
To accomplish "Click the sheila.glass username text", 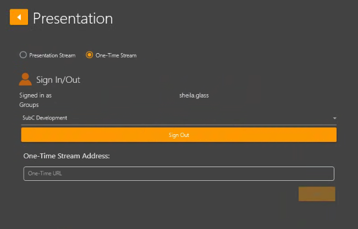I will point(194,95).
